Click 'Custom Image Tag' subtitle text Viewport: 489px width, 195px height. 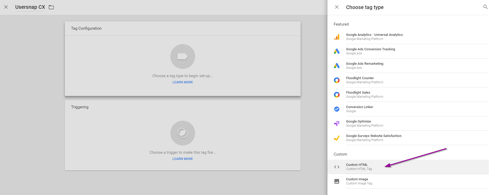click(359, 183)
